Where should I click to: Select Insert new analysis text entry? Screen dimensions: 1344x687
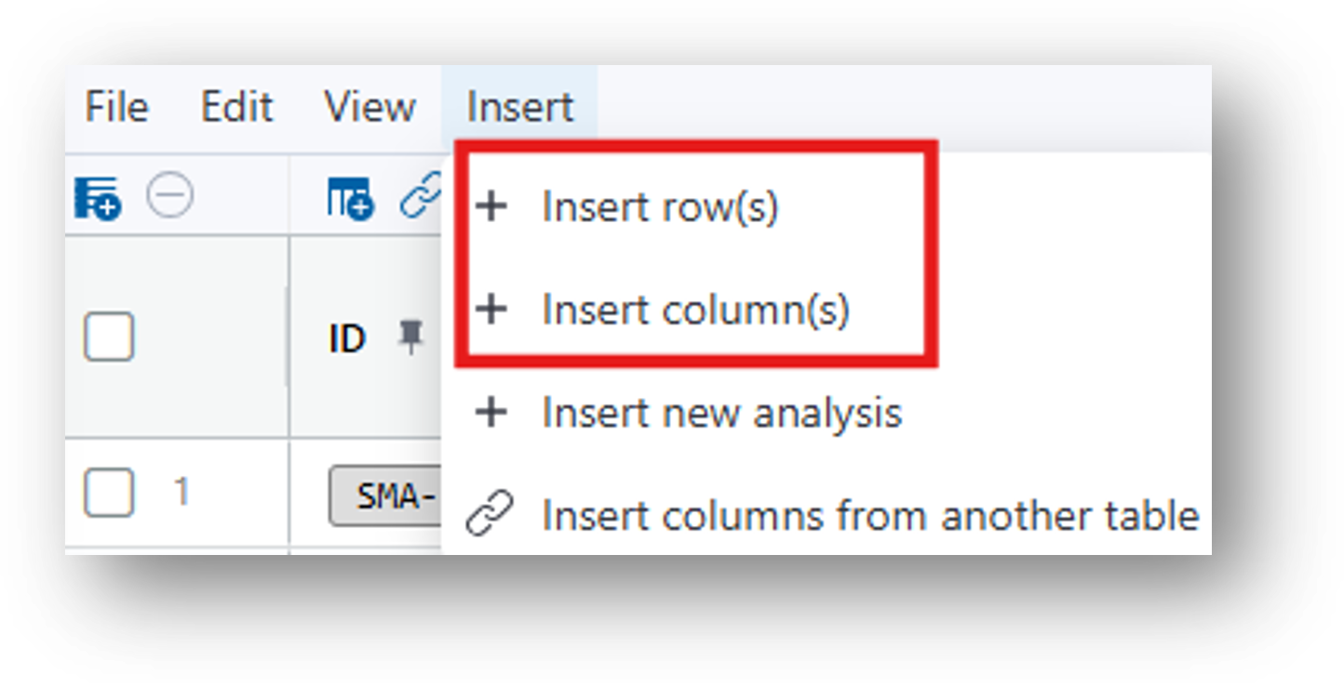coord(722,413)
